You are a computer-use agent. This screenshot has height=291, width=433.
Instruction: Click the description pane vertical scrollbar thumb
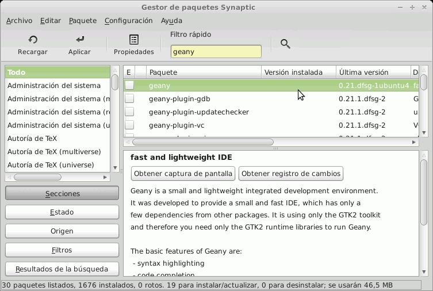pos(424,192)
